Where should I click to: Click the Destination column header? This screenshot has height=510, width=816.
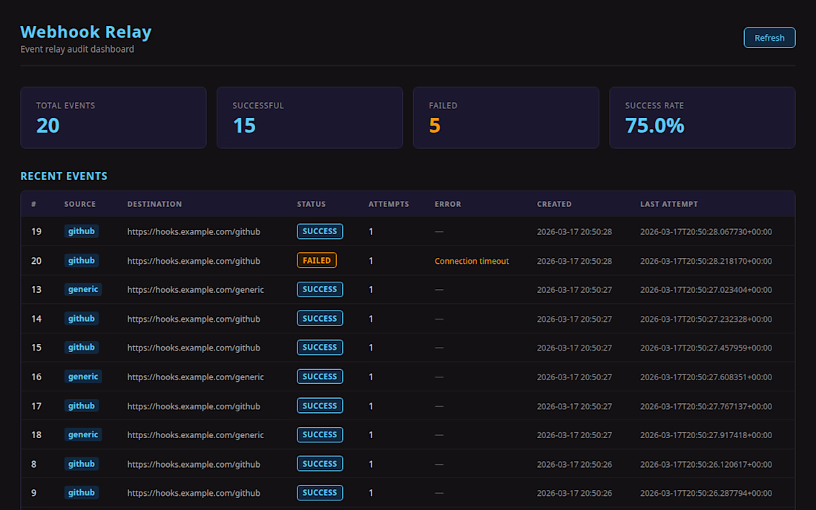click(154, 204)
